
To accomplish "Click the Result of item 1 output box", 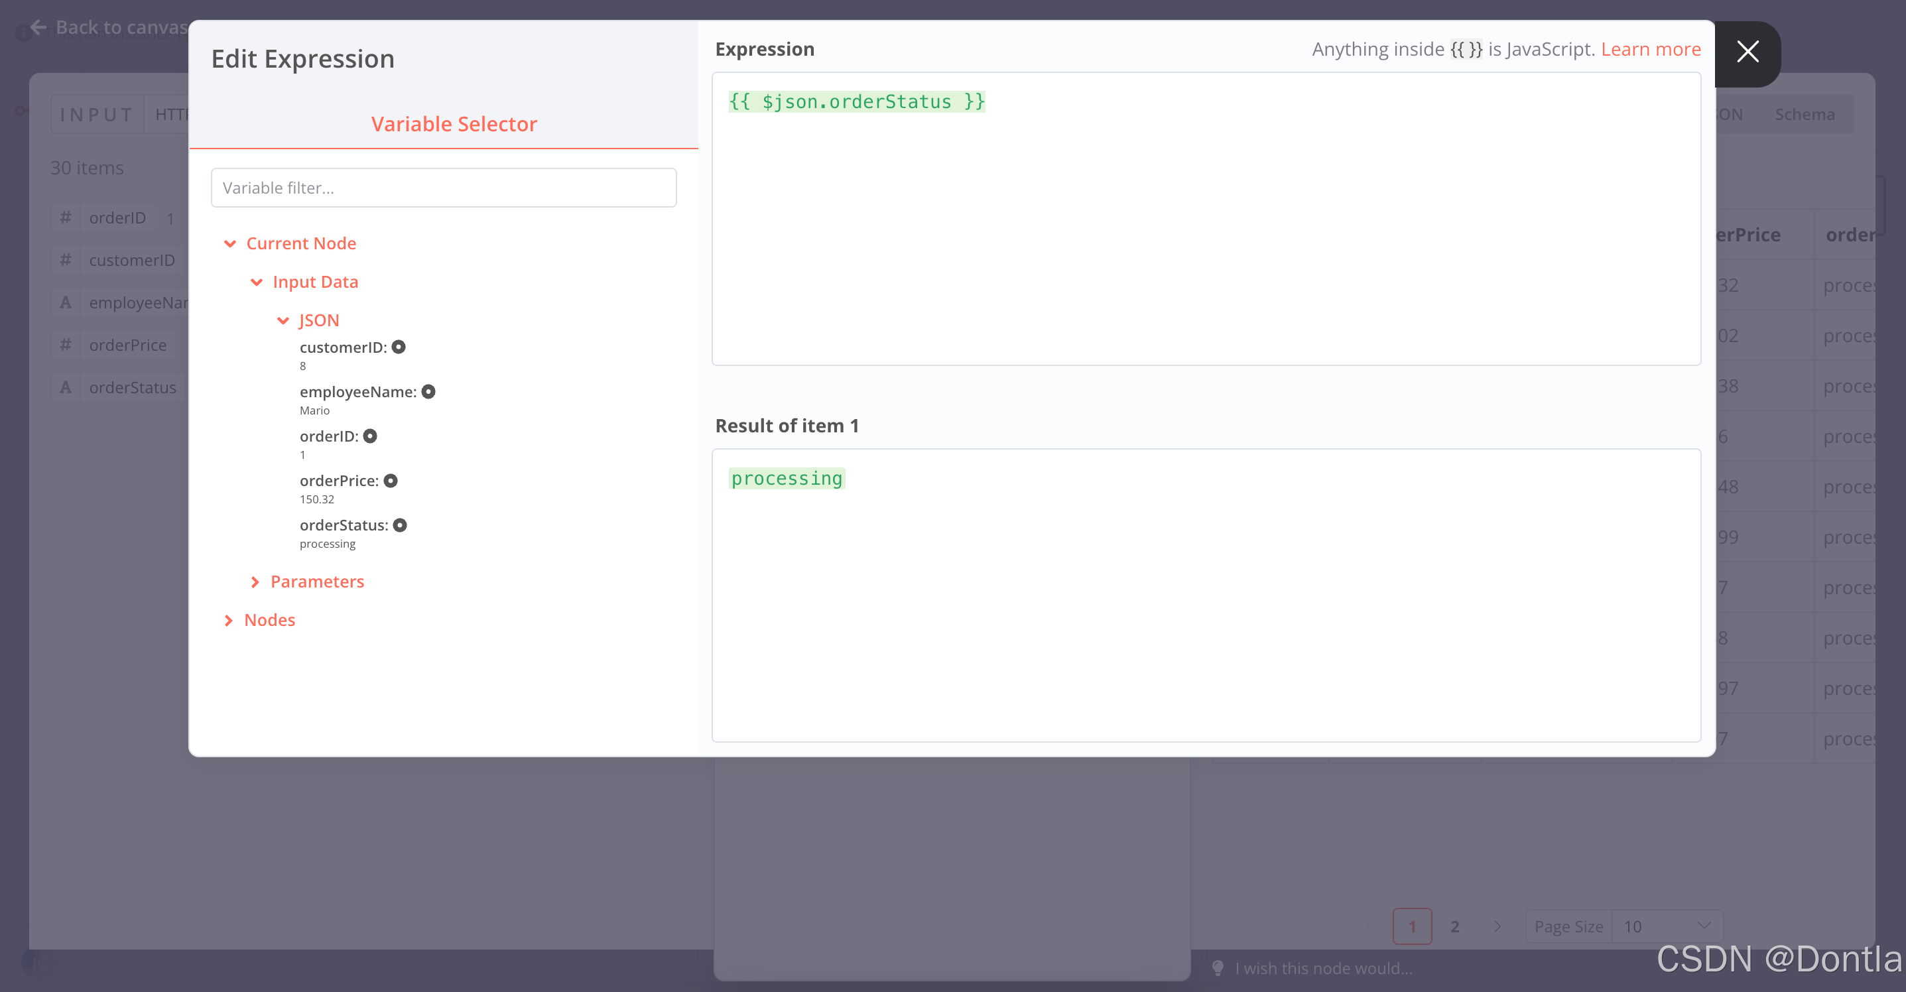I will pos(1206,595).
